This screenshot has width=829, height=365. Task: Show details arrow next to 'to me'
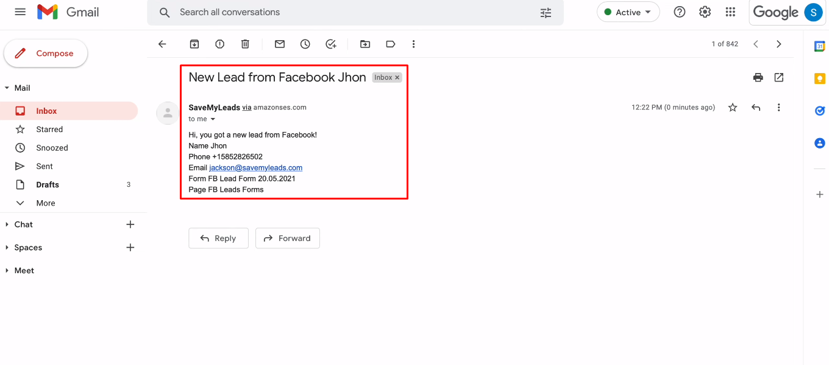[x=213, y=119]
